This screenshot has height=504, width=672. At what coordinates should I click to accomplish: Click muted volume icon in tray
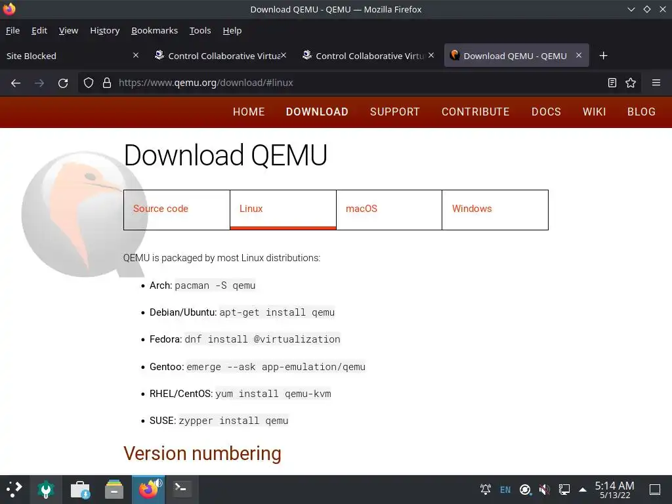544,490
